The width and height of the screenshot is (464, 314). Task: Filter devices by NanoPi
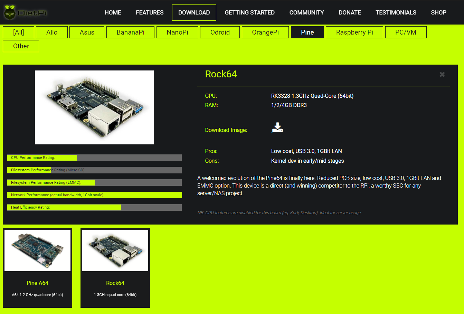click(177, 32)
